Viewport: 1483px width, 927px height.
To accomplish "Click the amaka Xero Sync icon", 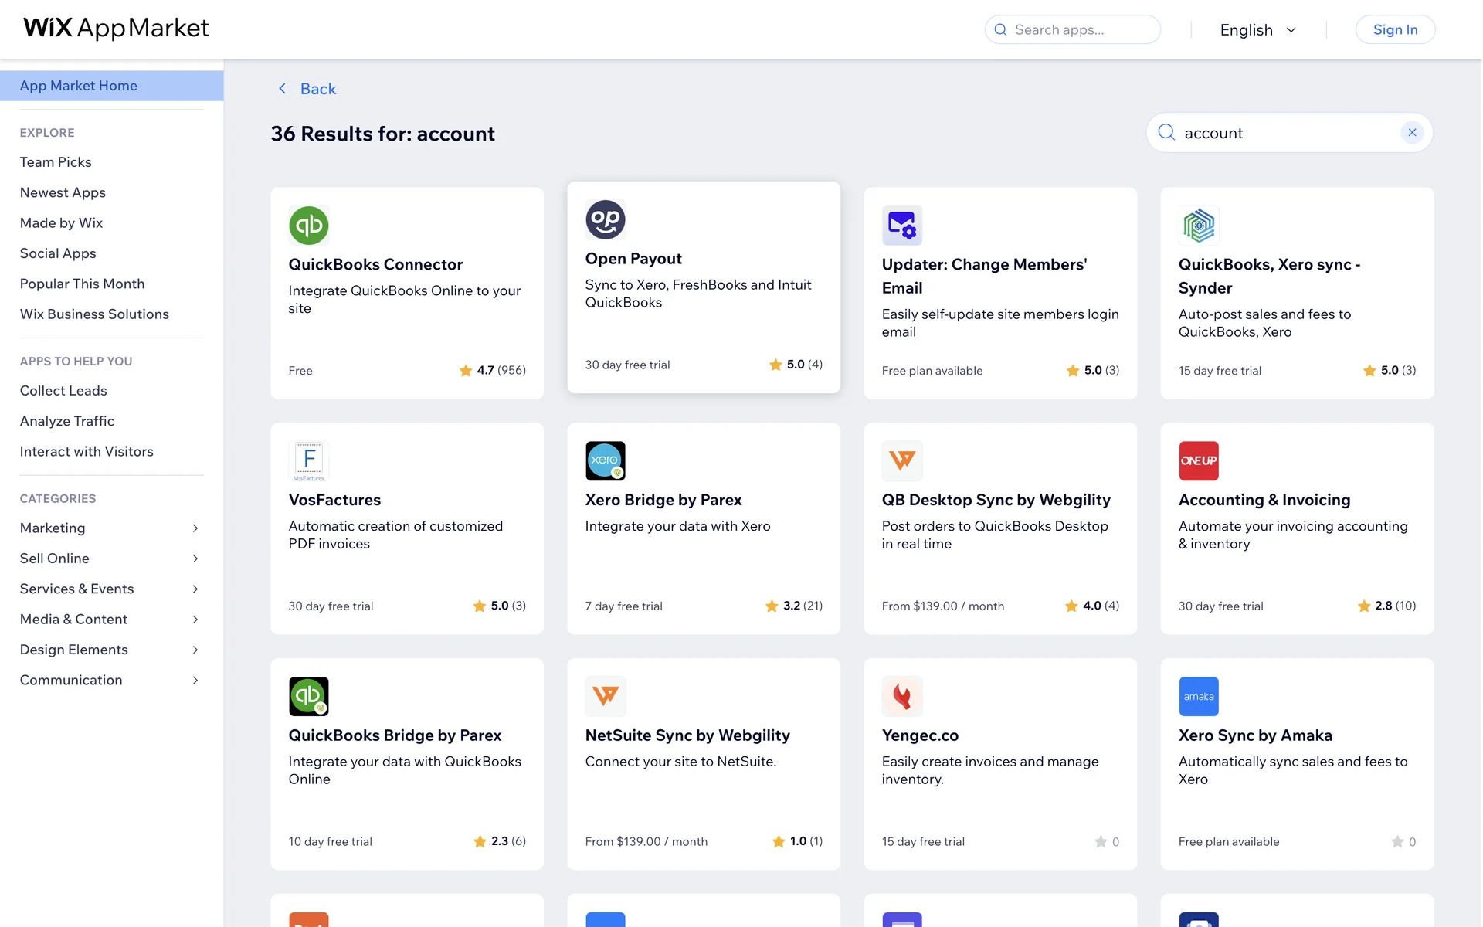I will 1198,696.
